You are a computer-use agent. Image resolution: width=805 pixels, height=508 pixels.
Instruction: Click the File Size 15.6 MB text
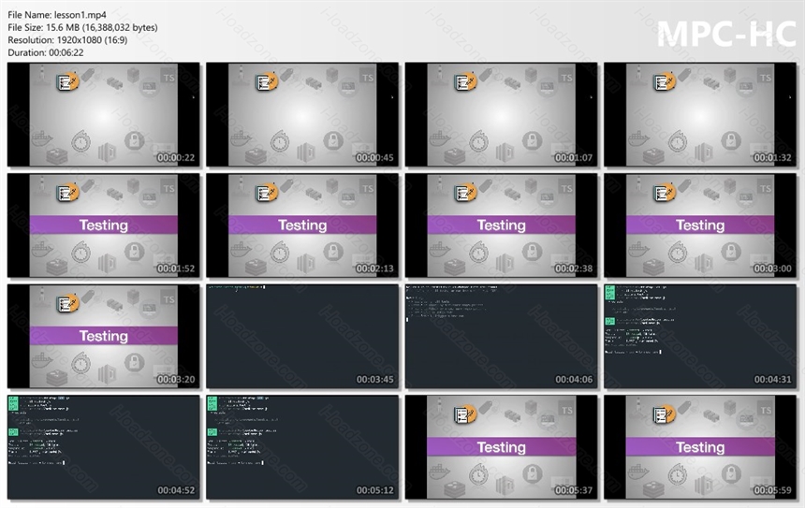[x=82, y=28]
